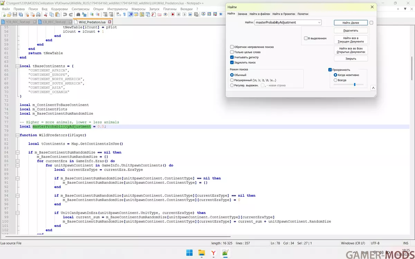Click the Paste toolbar icon
415x259 pixels.
click(57, 15)
